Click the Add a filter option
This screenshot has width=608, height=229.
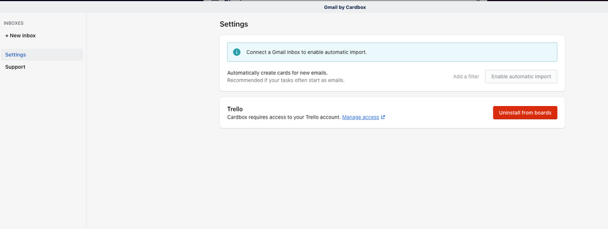tap(466, 77)
